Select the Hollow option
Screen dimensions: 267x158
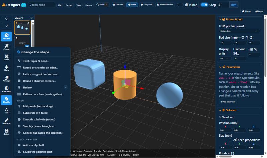point(42,87)
